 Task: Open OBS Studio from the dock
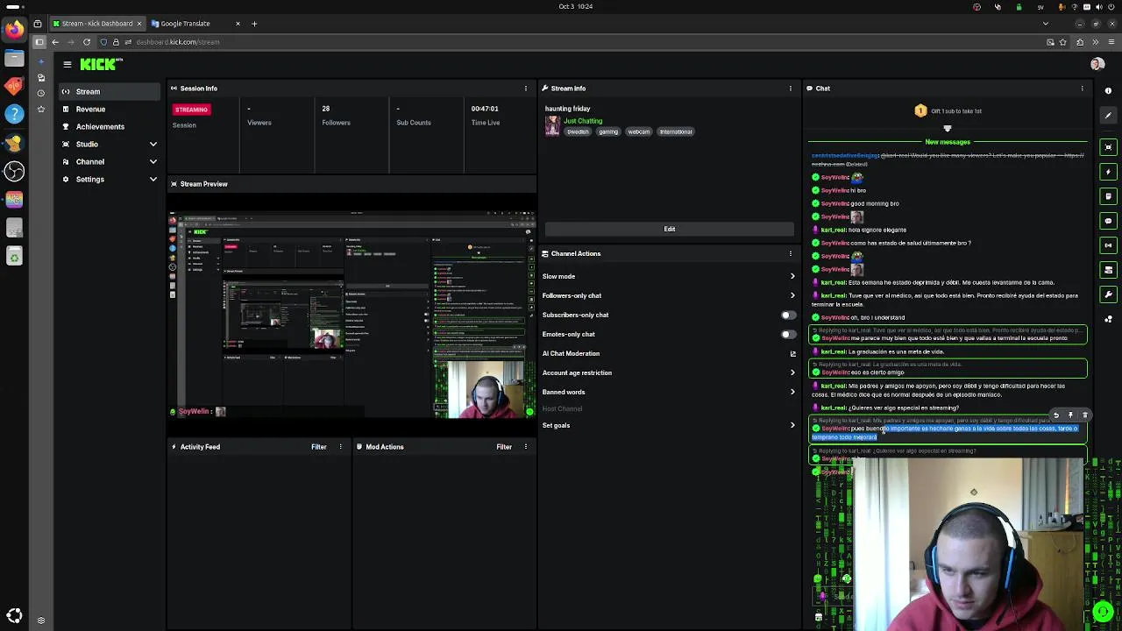(x=14, y=171)
